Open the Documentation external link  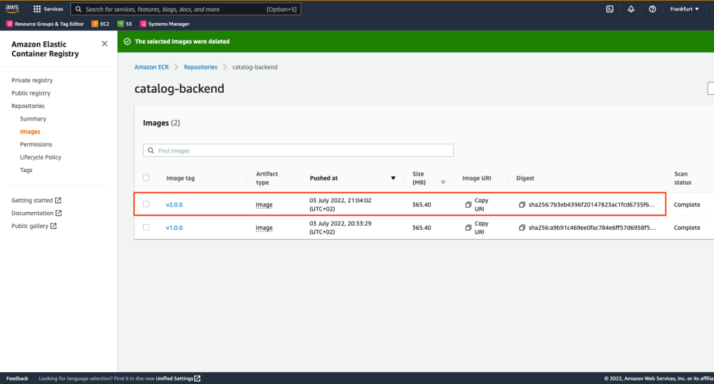pyautogui.click(x=36, y=213)
